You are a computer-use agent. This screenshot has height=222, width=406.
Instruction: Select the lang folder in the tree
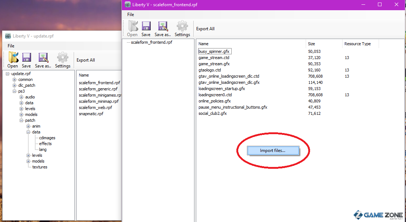43,149
